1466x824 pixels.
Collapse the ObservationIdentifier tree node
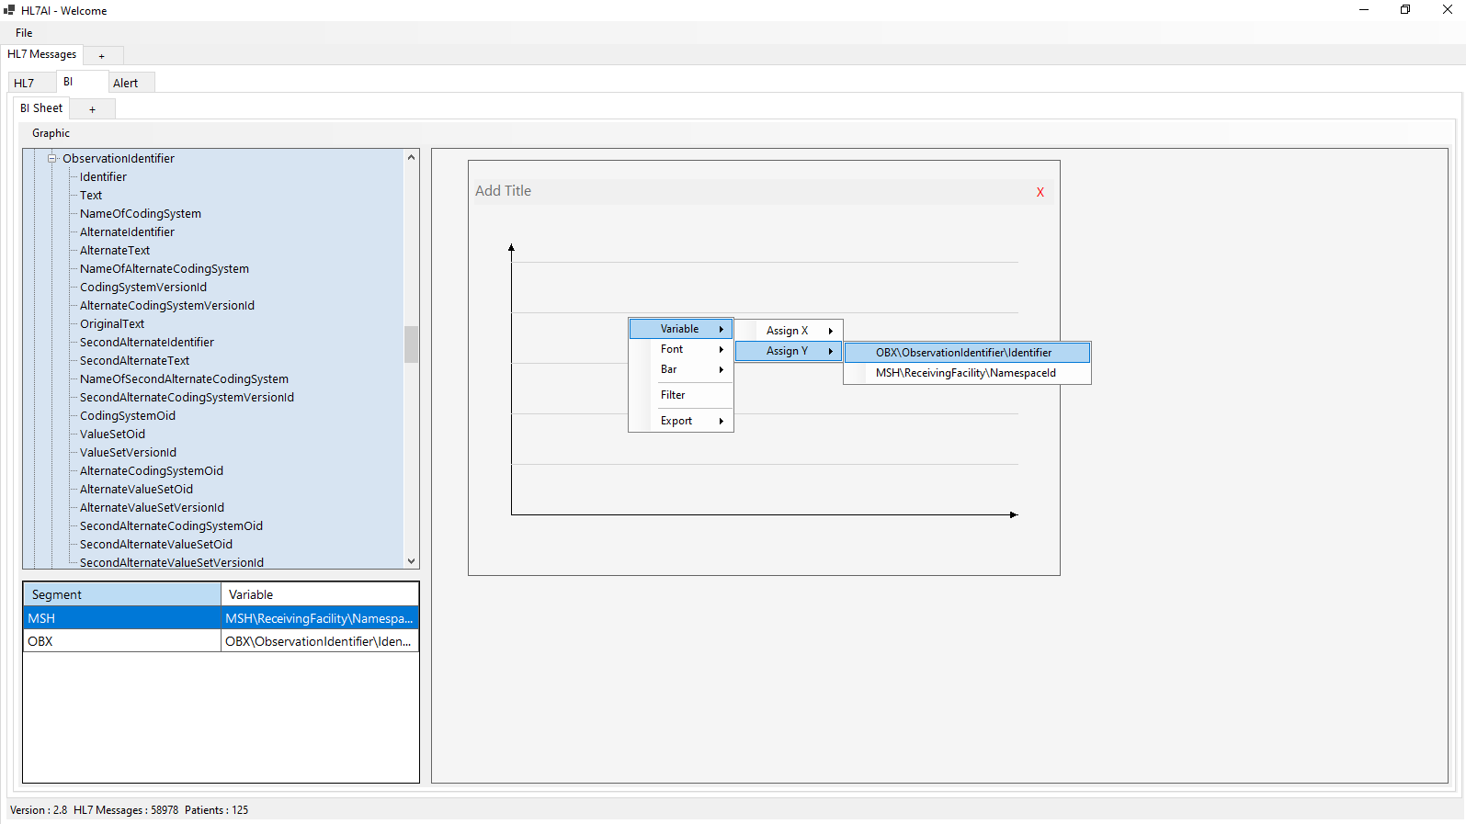click(52, 159)
